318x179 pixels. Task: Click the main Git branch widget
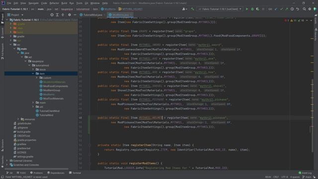click(x=307, y=177)
